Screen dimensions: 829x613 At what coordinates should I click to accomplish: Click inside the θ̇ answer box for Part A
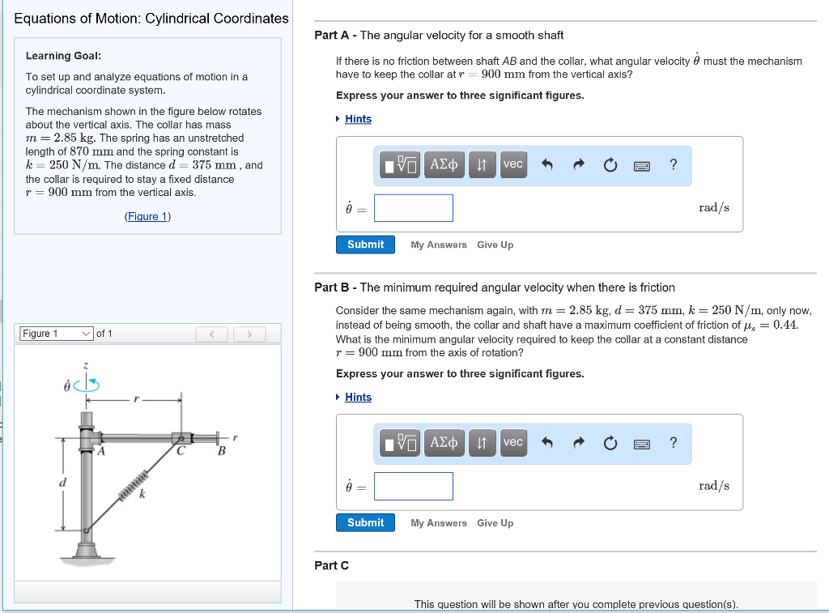coord(413,207)
